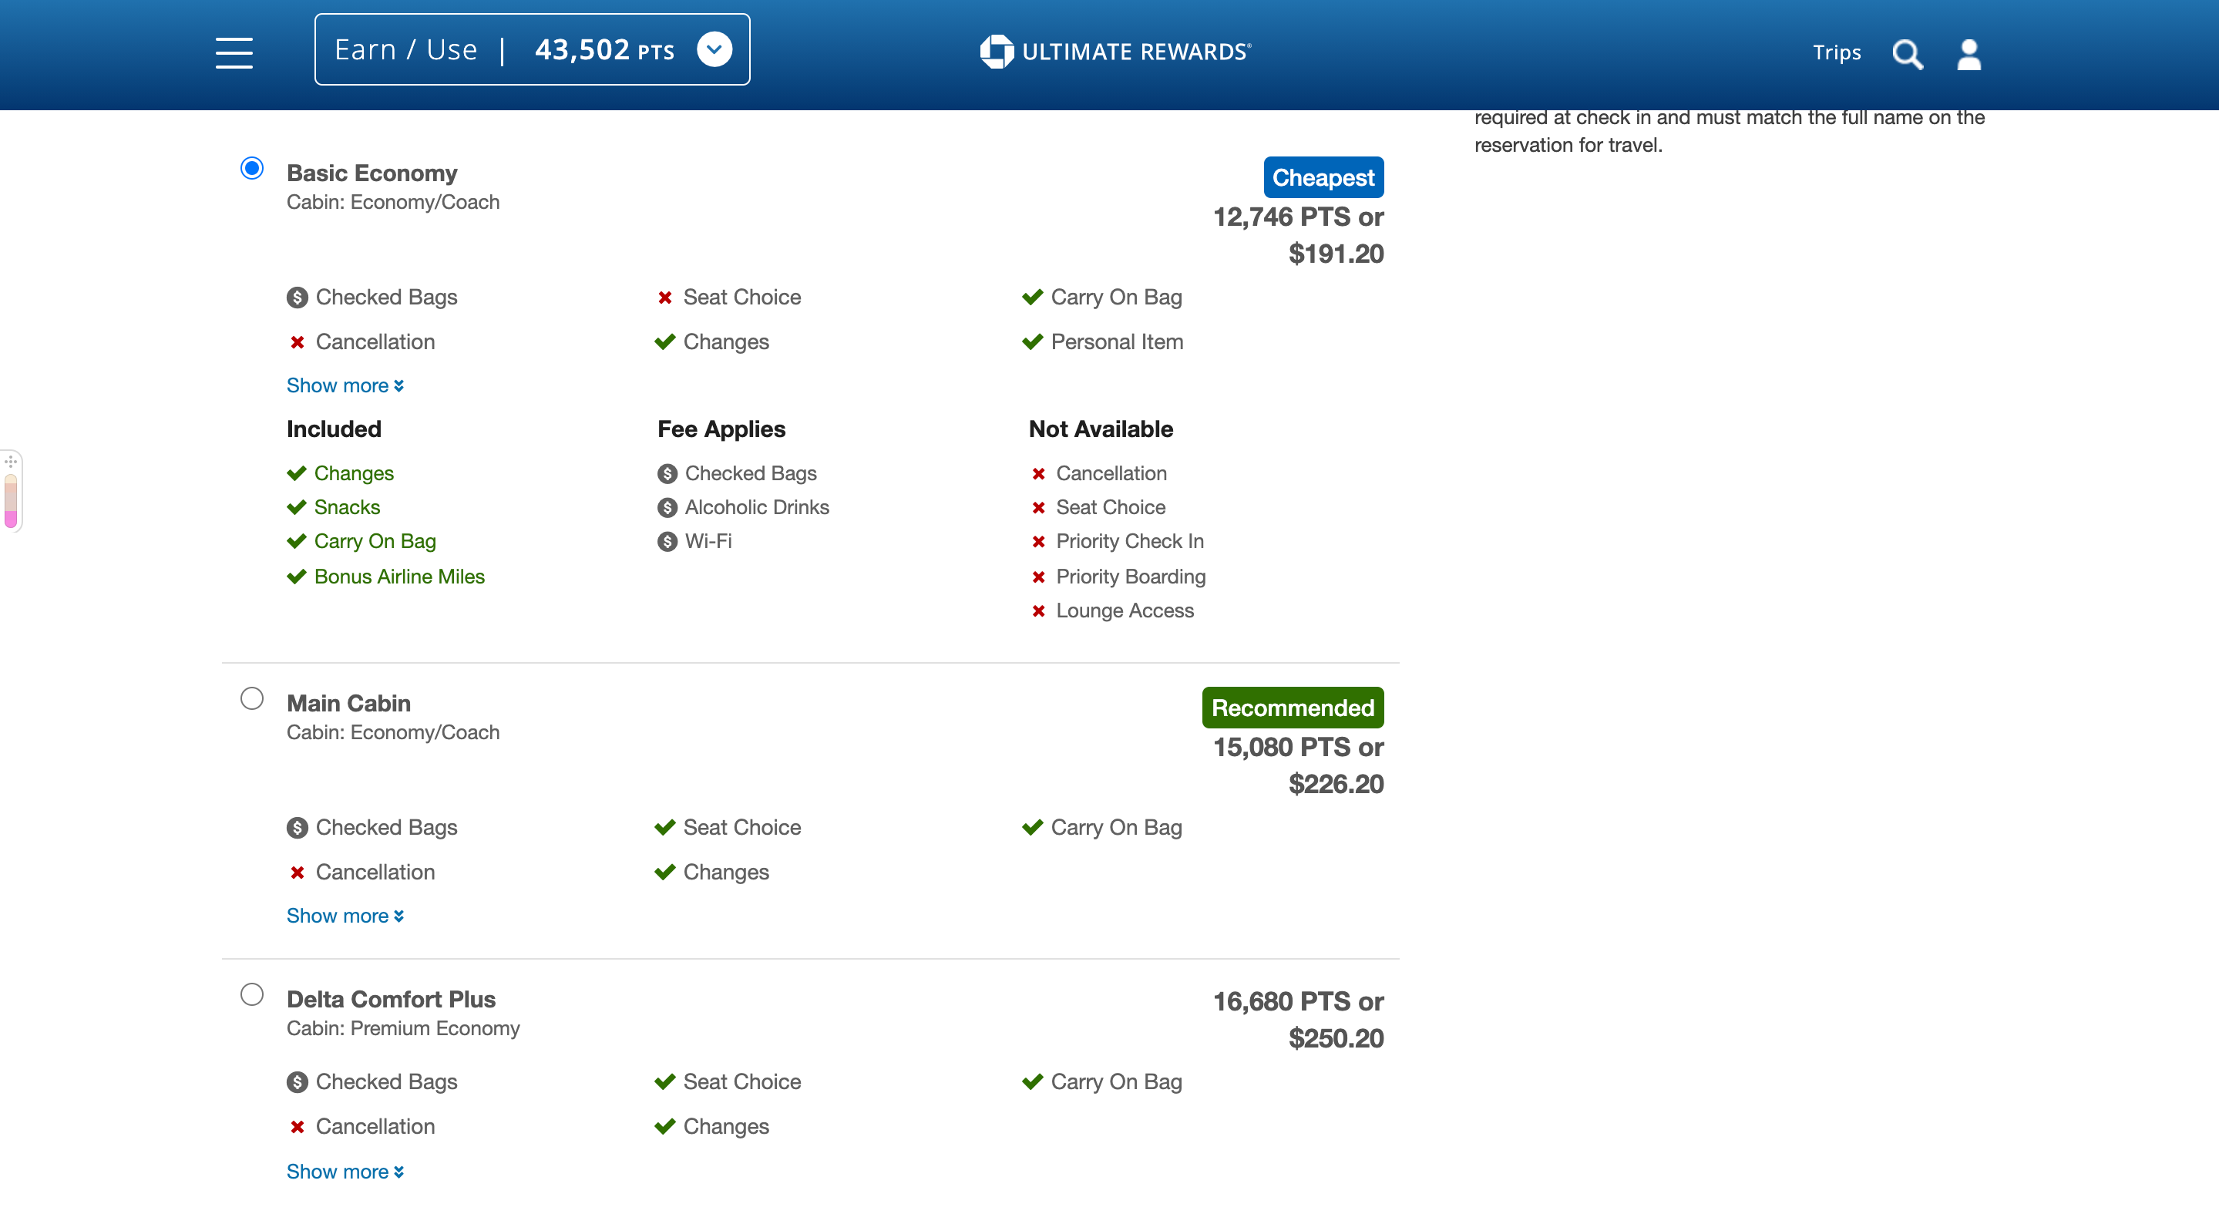Click the dollar icon beside Fee Applies Checked Bags
2219x1214 pixels.
667,473
